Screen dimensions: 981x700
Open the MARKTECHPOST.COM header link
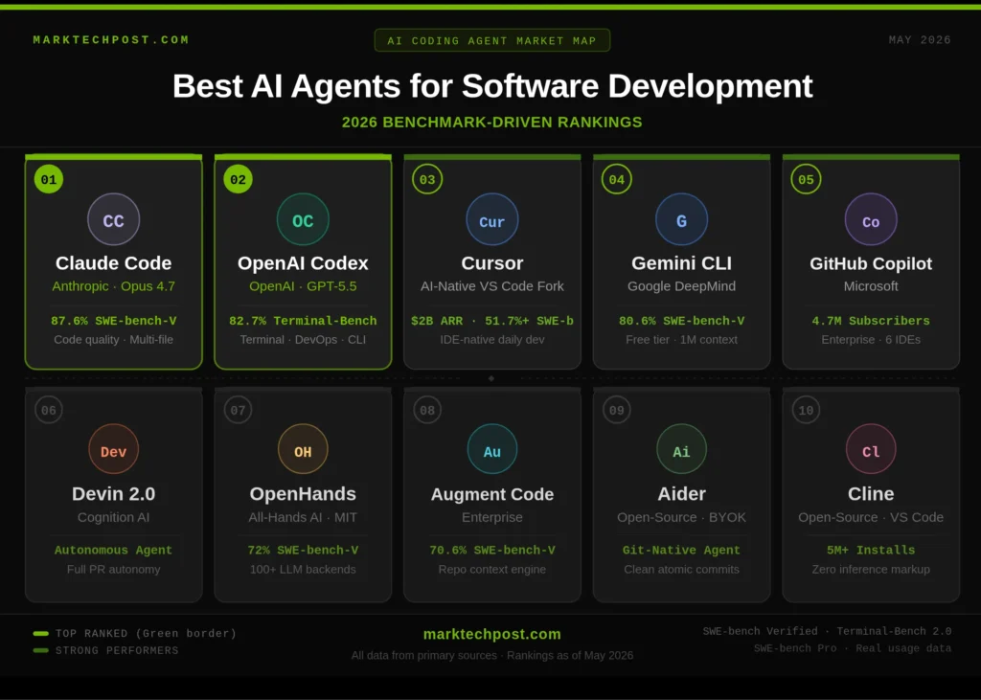pyautogui.click(x=111, y=40)
